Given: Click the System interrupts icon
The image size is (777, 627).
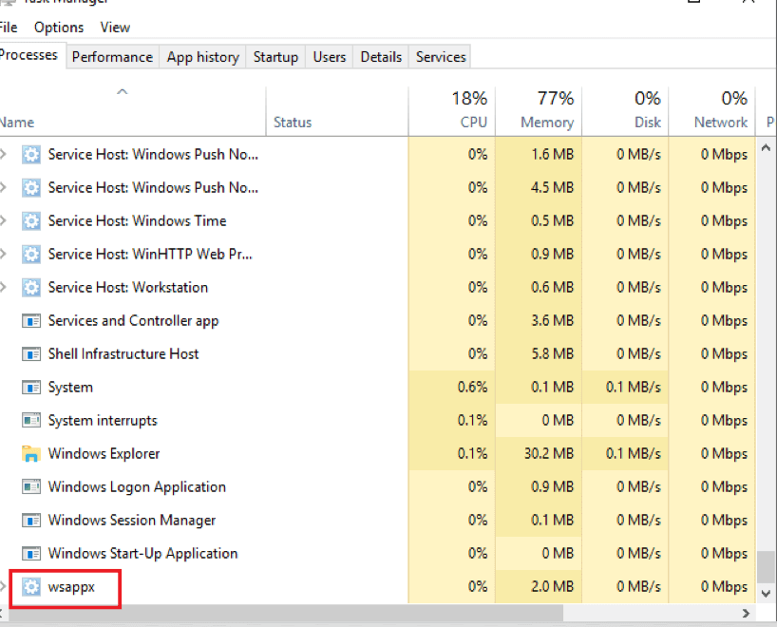Looking at the screenshot, I should pos(31,421).
